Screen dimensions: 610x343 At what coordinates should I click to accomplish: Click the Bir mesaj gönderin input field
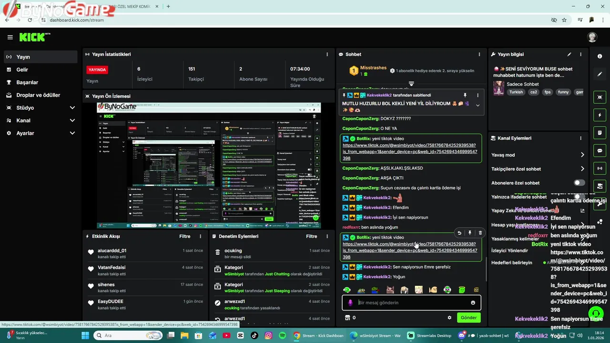point(412,303)
